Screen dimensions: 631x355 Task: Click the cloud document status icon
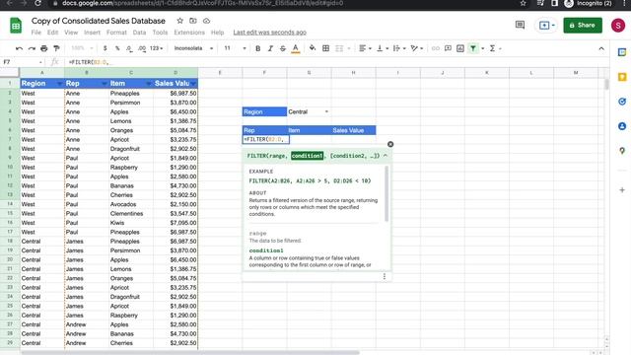[x=206, y=21]
